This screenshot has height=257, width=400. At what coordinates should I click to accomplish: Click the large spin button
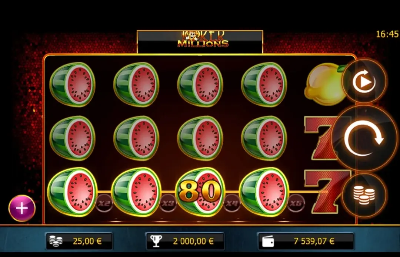point(364,139)
